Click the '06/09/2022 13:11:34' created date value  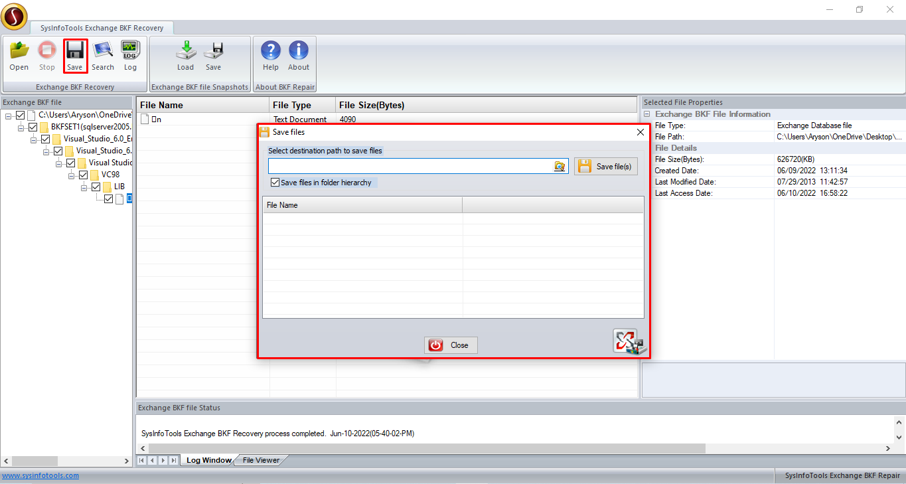coord(812,171)
